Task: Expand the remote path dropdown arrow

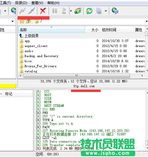Action: 147,21
